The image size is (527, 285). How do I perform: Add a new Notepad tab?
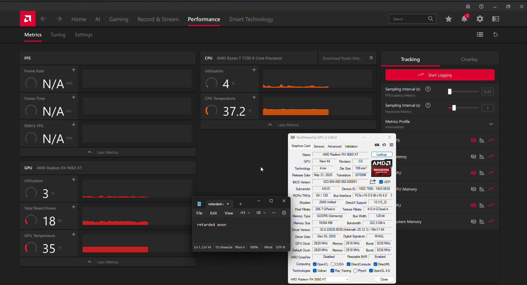(240, 204)
